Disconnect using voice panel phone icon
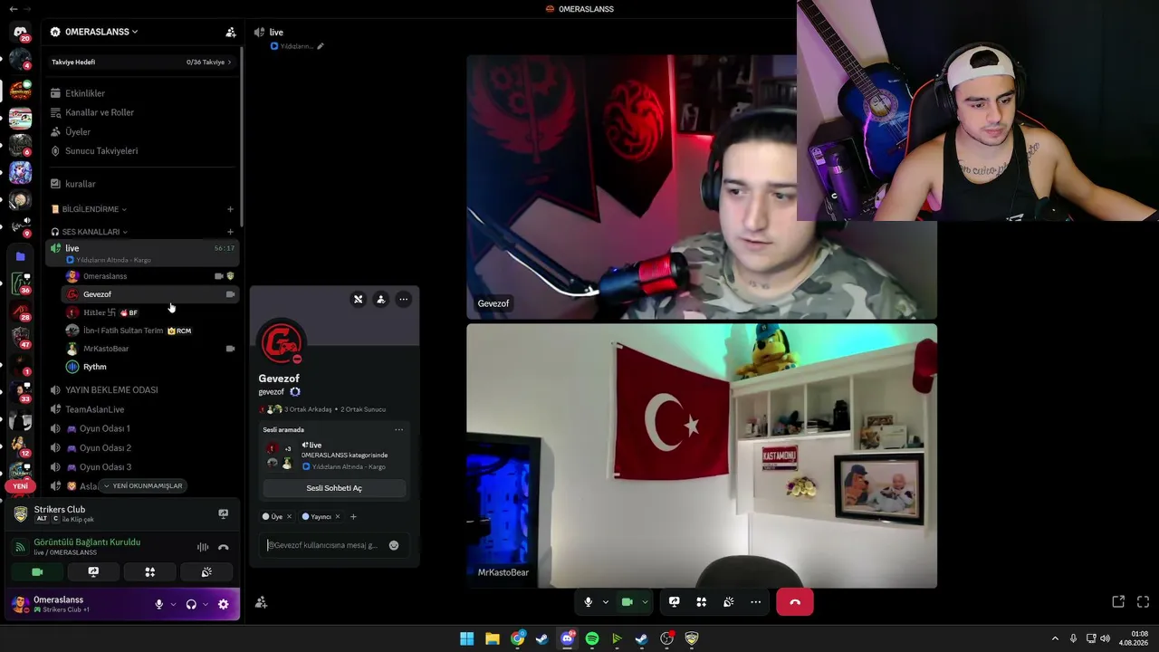Image resolution: width=1159 pixels, height=652 pixels. 224,547
